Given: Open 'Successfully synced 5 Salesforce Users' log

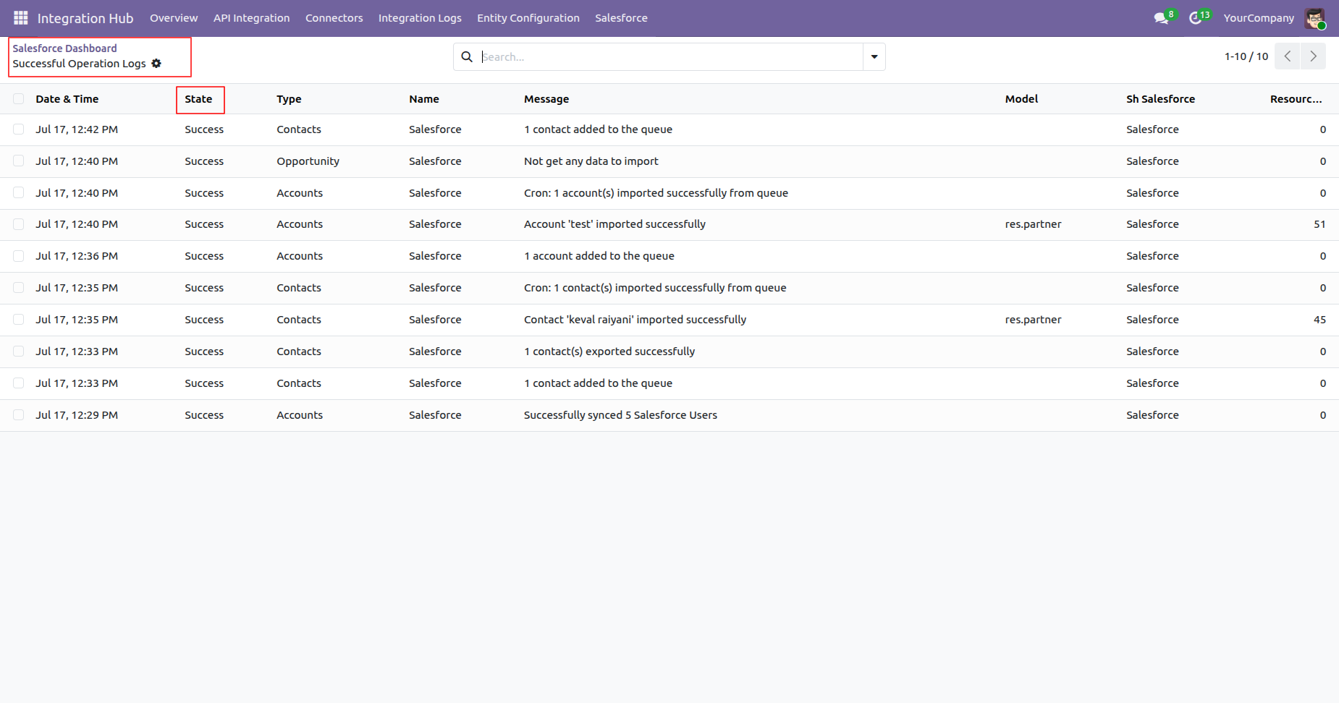Looking at the screenshot, I should [x=620, y=415].
